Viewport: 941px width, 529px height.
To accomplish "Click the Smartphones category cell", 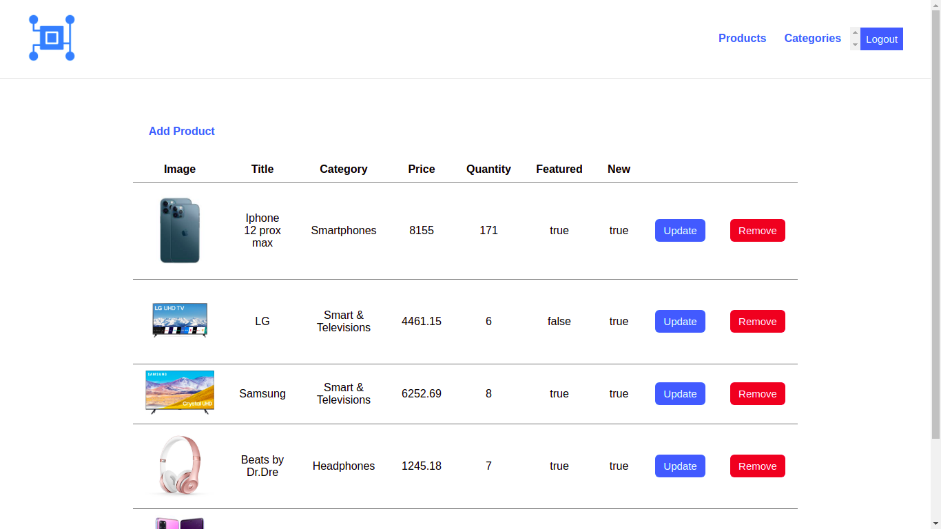I will point(344,231).
